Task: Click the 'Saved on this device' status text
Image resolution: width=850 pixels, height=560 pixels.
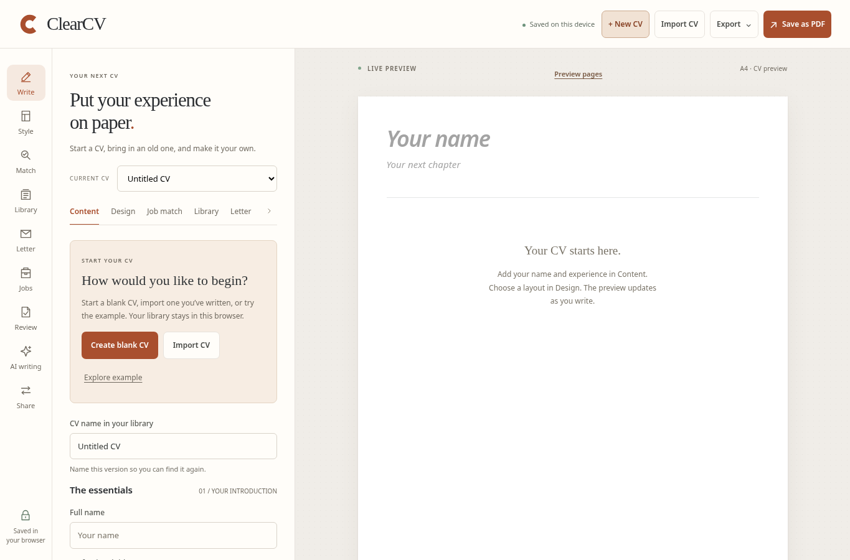Action: (562, 25)
